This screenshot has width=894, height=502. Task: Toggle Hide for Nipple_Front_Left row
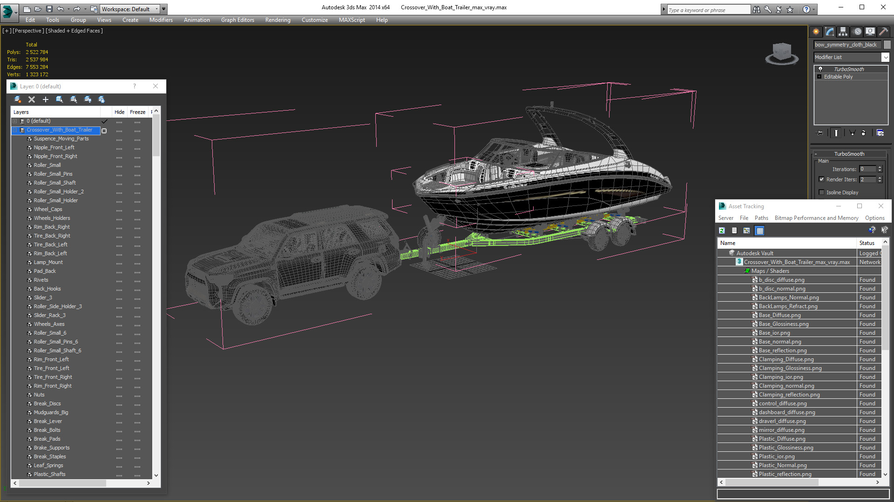pos(119,148)
